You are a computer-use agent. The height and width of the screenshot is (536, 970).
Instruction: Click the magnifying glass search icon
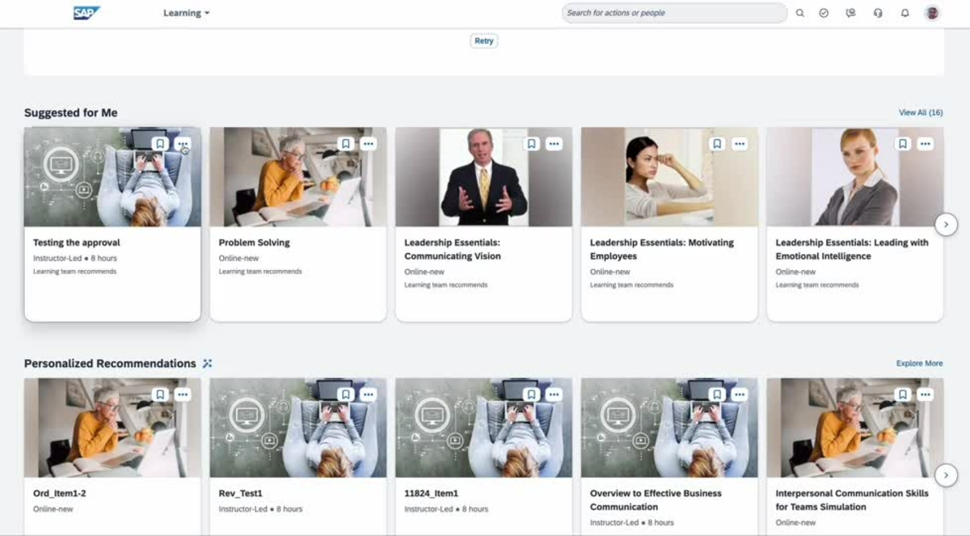click(799, 13)
